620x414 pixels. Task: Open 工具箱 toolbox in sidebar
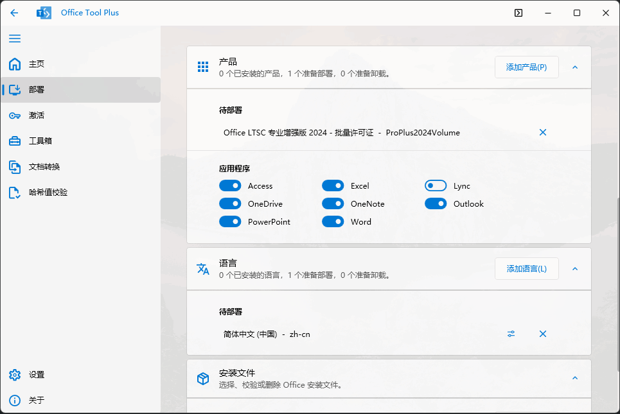tap(40, 141)
